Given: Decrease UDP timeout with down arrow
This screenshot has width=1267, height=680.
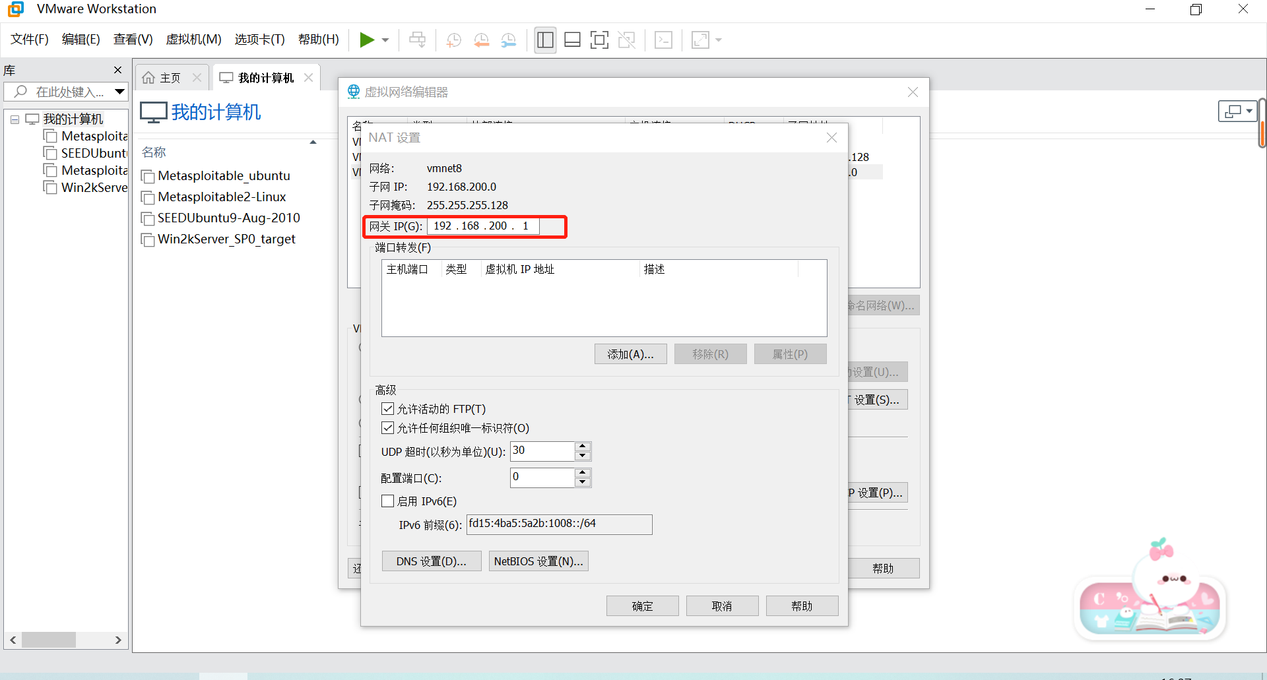Looking at the screenshot, I should 582,456.
